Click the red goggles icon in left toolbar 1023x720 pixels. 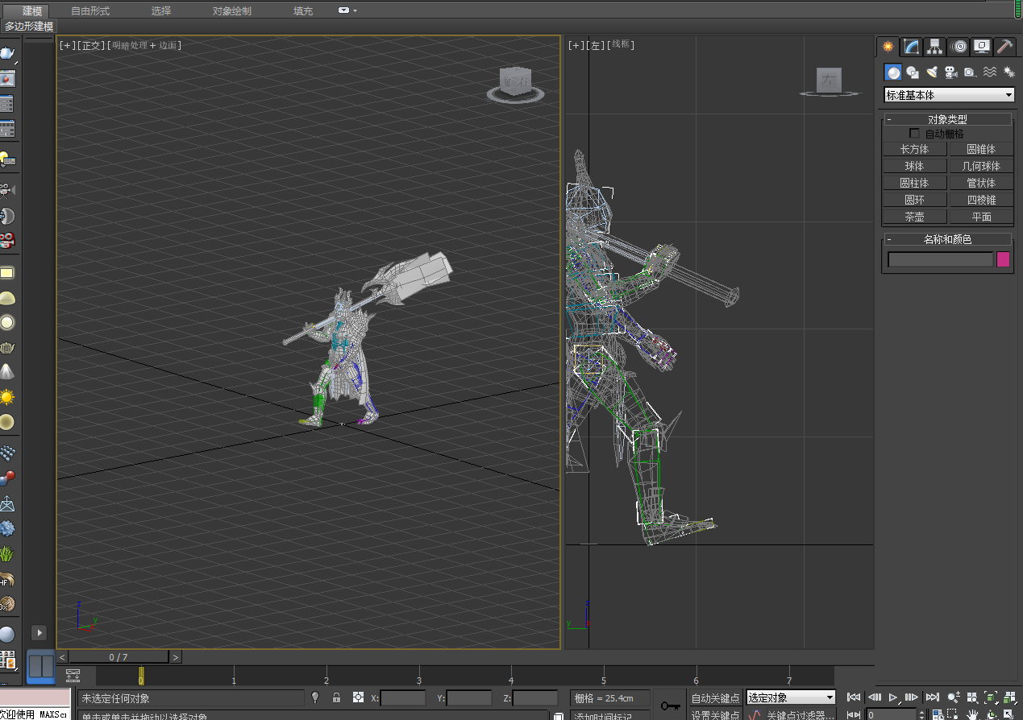pos(7,240)
